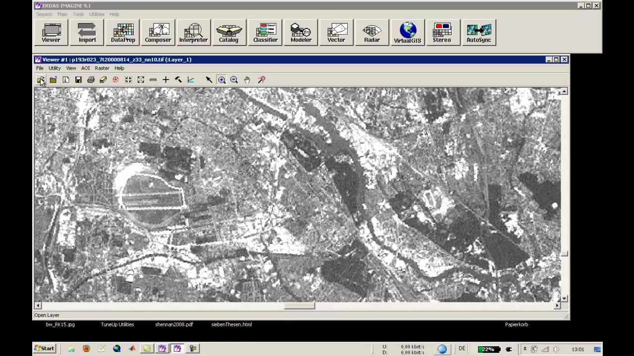This screenshot has height=356, width=634.
Task: Activate the interactive zoom in magnifier
Action: tap(221, 80)
